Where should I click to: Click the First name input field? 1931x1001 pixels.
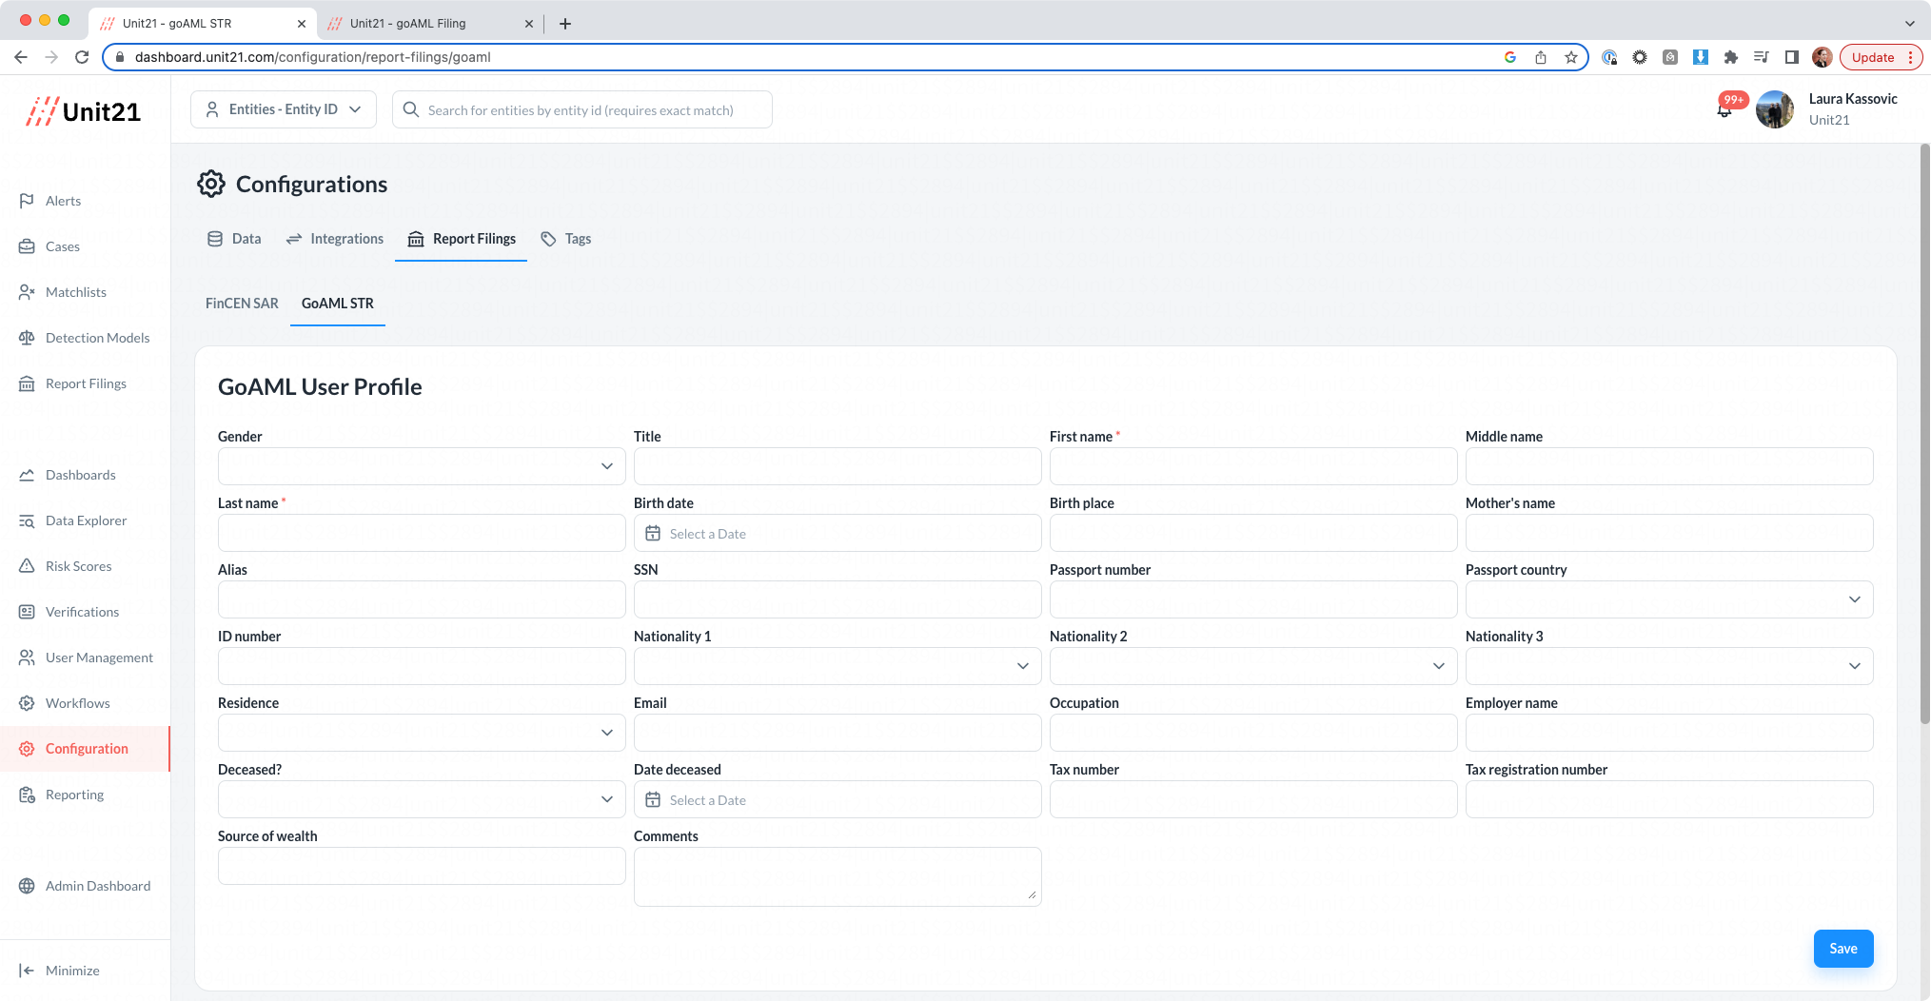(x=1253, y=466)
